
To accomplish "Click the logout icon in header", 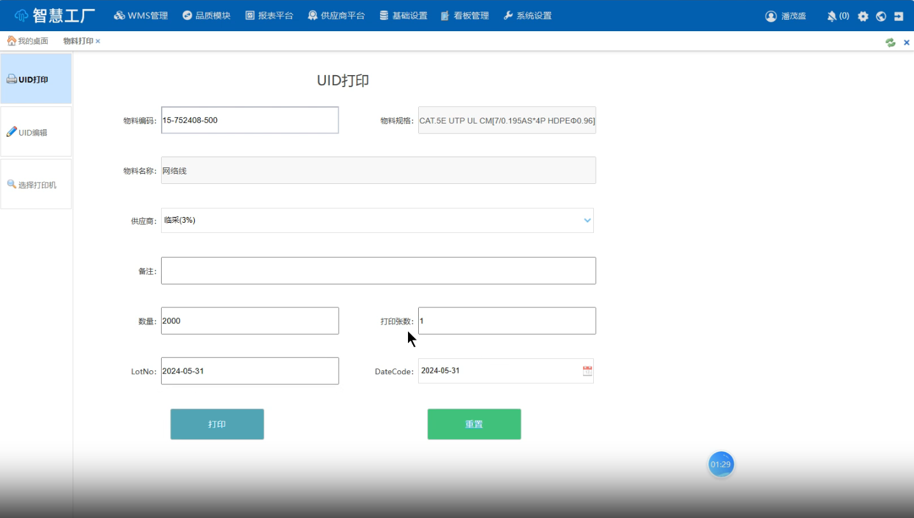I will point(899,17).
